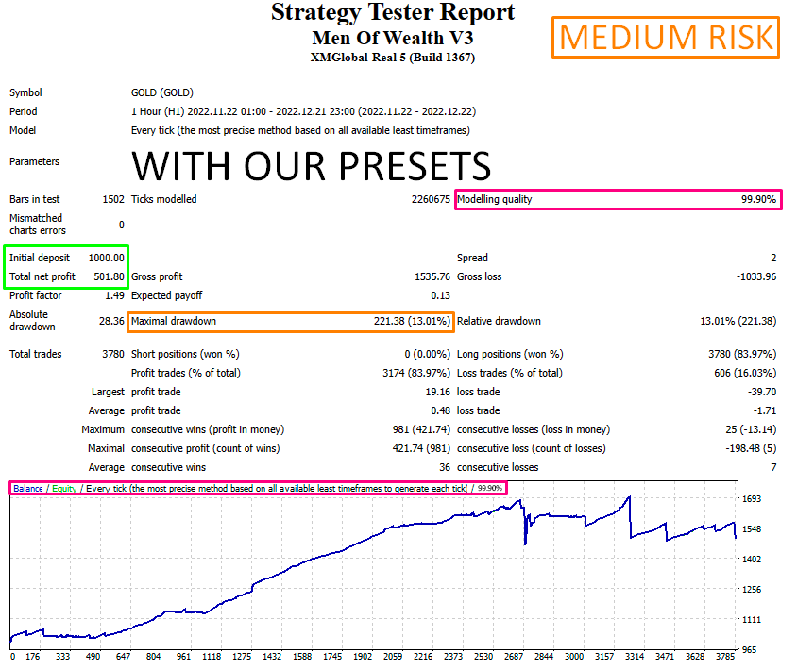Select Largest loss trade value -39.70
797x670 pixels.
tap(762, 392)
